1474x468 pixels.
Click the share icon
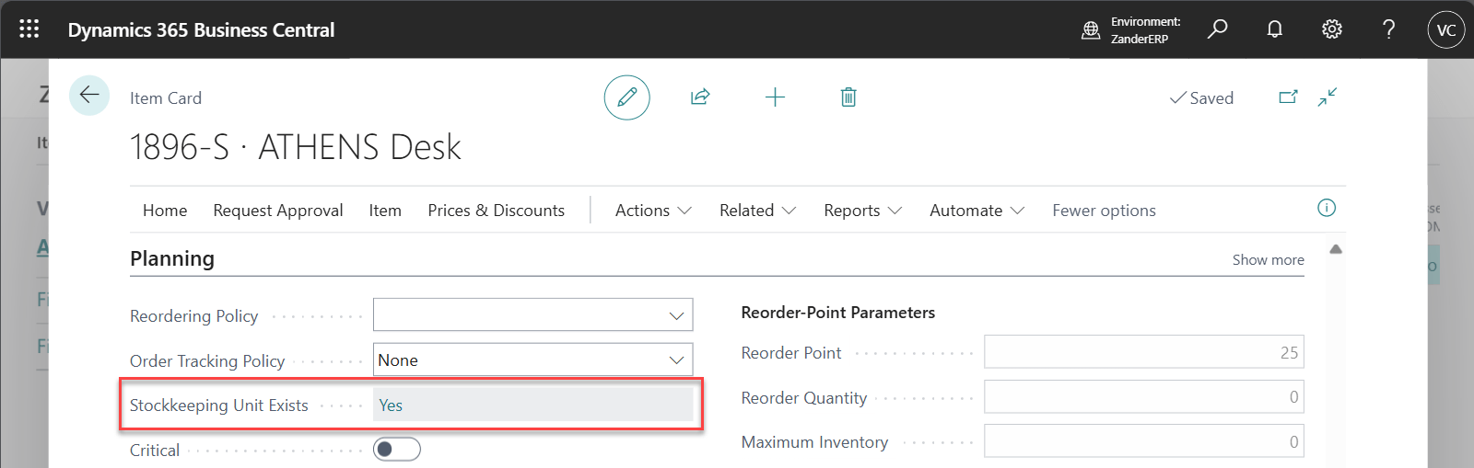coord(700,97)
